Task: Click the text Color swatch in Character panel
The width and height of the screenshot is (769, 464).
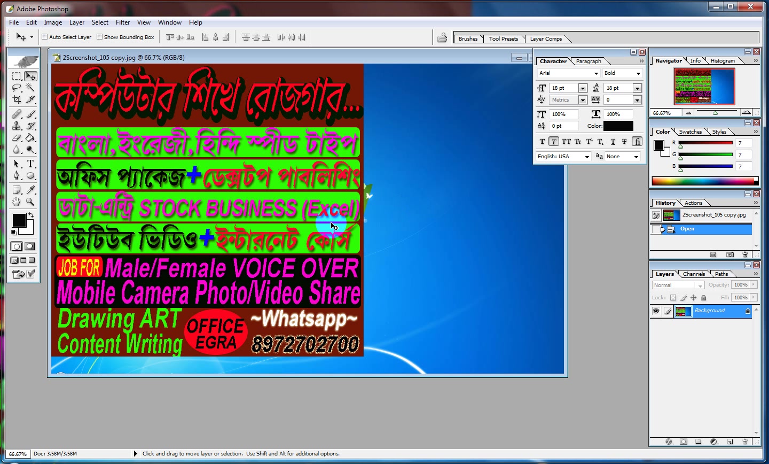Action: pos(618,126)
